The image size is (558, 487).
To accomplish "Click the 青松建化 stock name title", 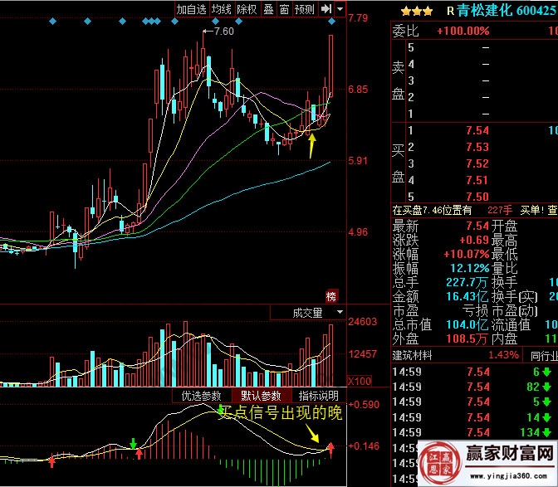I will [x=483, y=11].
